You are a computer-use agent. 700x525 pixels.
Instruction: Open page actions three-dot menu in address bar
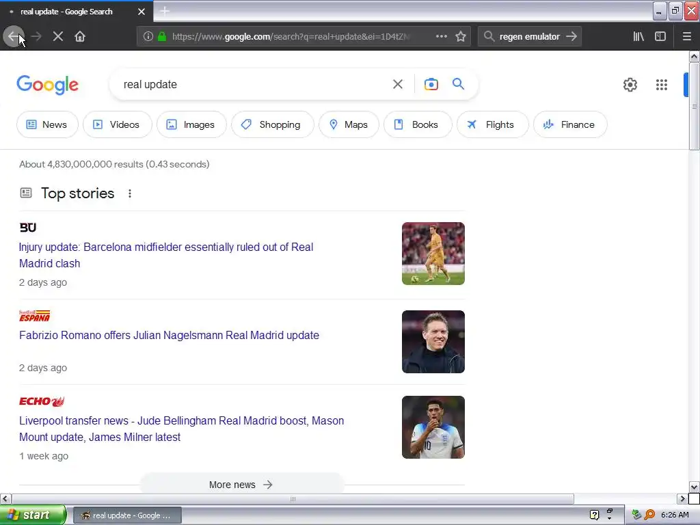[x=441, y=36]
